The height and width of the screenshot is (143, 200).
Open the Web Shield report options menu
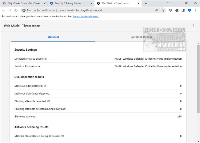pyautogui.click(x=194, y=26)
